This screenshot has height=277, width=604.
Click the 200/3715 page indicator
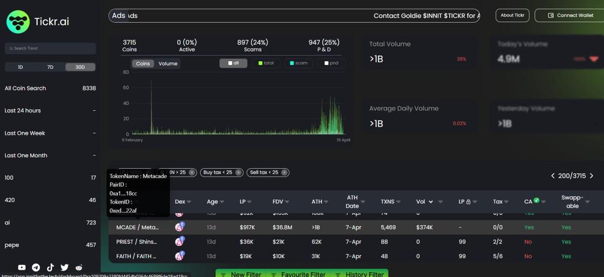coord(572,176)
